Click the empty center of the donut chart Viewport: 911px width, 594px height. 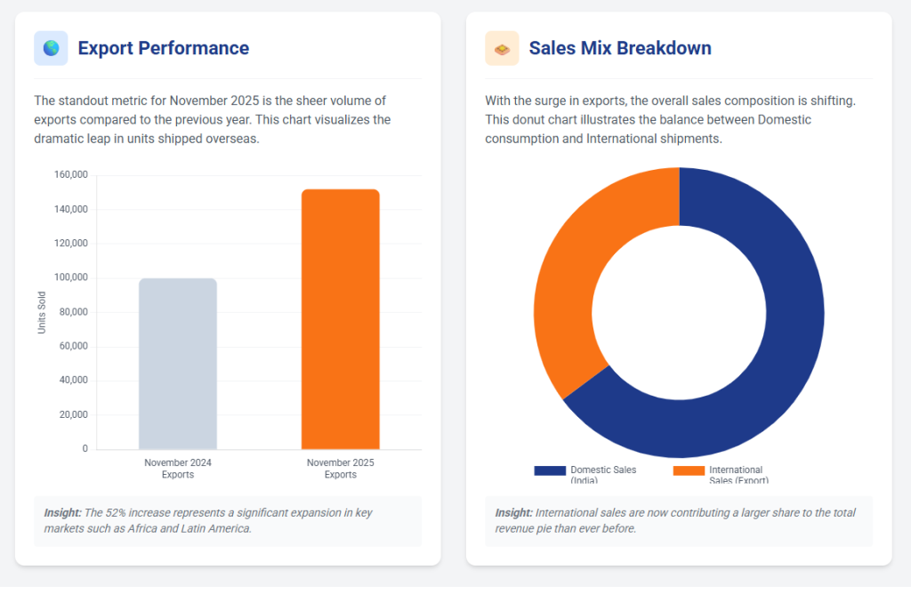click(679, 313)
